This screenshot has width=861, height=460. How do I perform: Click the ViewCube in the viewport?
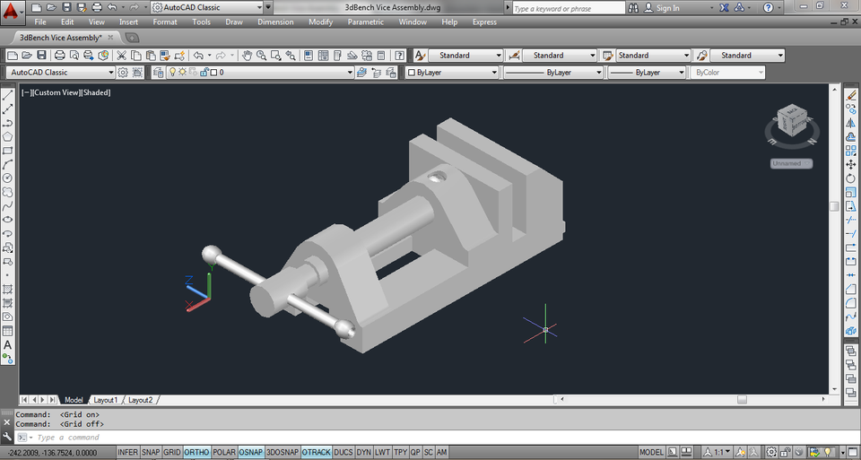(x=791, y=121)
